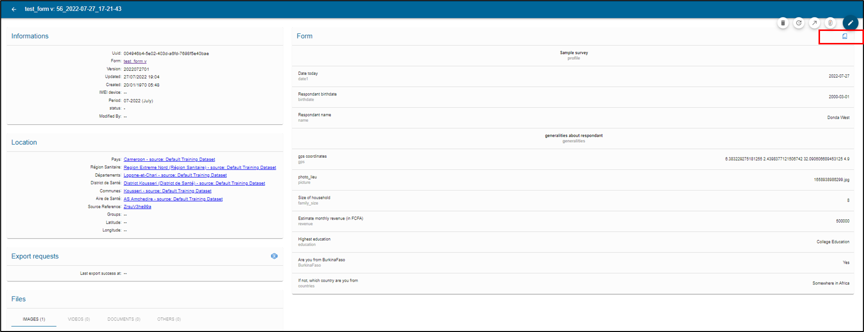This screenshot has height=332, width=864.
Task: Click the page title test_form v: 56_2022-07-27
Action: tap(73, 9)
